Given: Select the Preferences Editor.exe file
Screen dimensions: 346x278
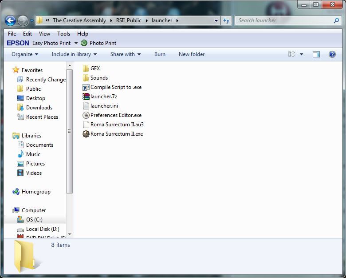Looking at the screenshot, I should [115, 115].
